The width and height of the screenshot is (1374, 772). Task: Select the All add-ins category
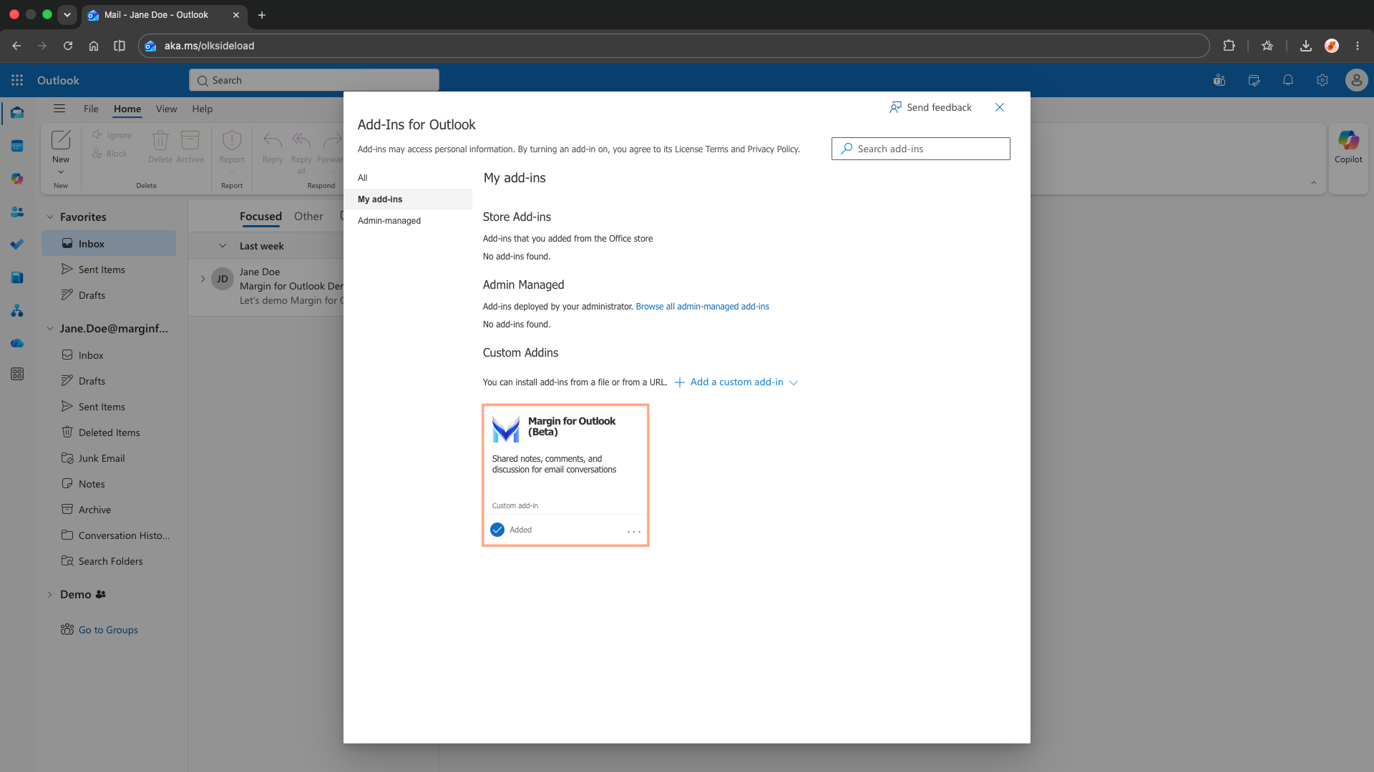coord(363,178)
